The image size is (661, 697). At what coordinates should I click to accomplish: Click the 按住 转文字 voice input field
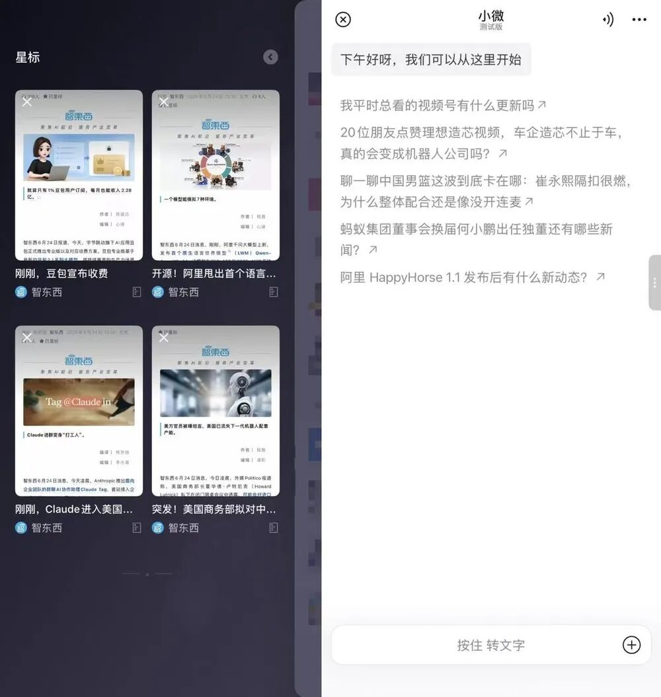[x=491, y=645]
